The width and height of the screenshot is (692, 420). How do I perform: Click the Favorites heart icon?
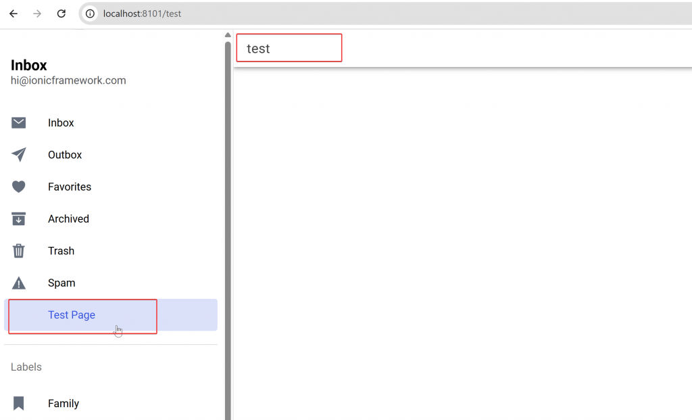pyautogui.click(x=19, y=187)
